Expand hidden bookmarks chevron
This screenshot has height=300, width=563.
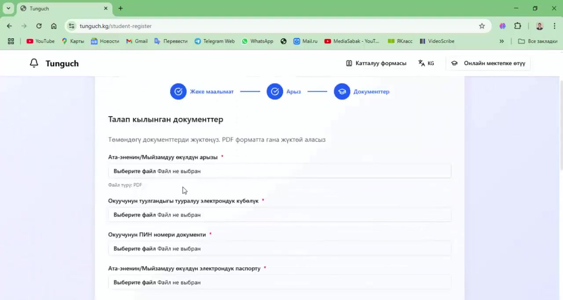coord(501,41)
